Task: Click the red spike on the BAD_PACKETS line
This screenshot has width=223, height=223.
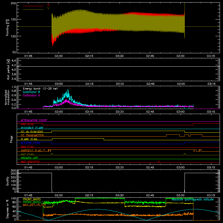Action: 159,162
